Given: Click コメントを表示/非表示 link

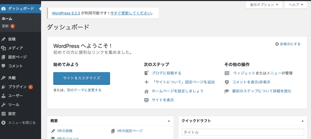Looking at the screenshot, I should (x=251, y=82).
